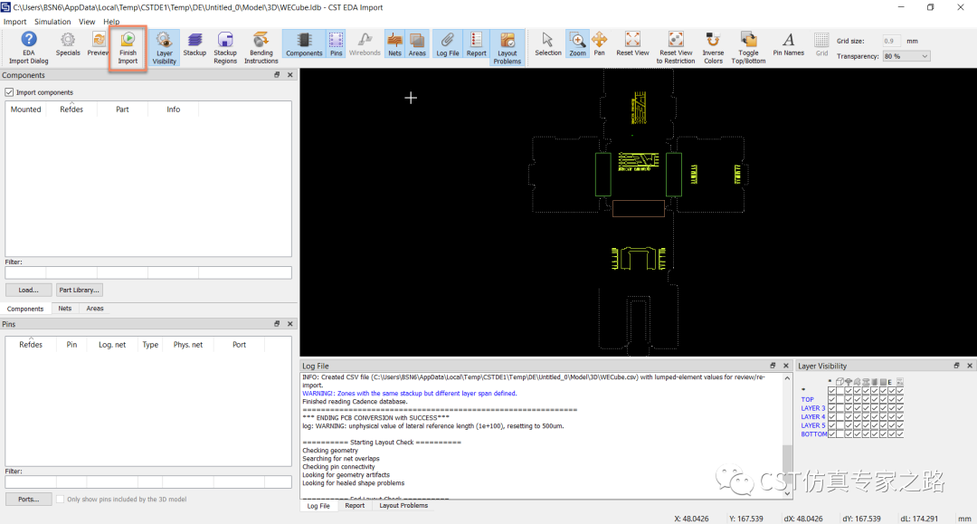The height and width of the screenshot is (524, 977).
Task: Open the Import menu
Action: pyautogui.click(x=15, y=22)
